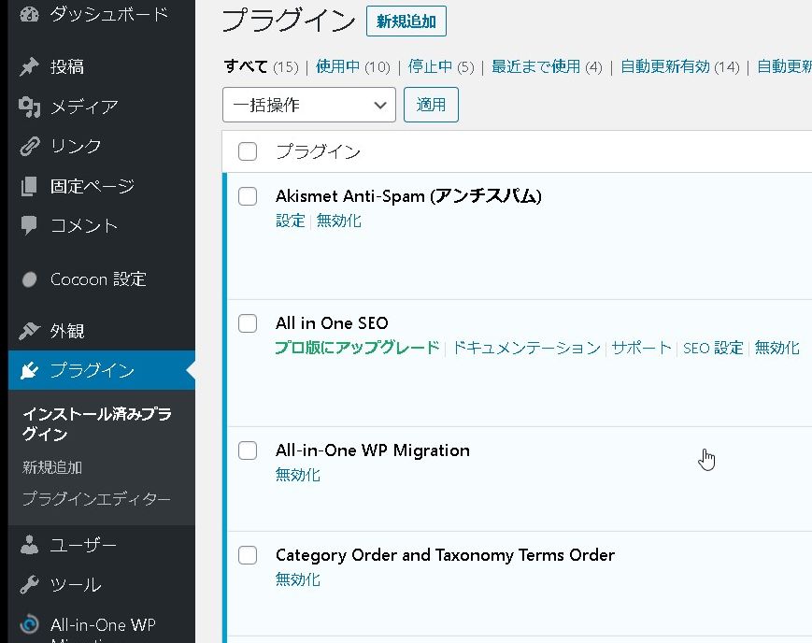Screen dimensions: 812x643
Task: Select the All-in-One WP Migration plugin checkbox
Action: [x=248, y=450]
